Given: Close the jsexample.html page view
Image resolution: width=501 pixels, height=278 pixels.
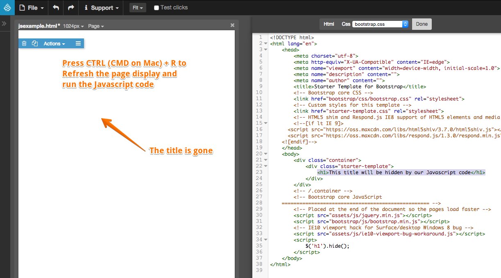Looking at the screenshot, I should 232,25.
